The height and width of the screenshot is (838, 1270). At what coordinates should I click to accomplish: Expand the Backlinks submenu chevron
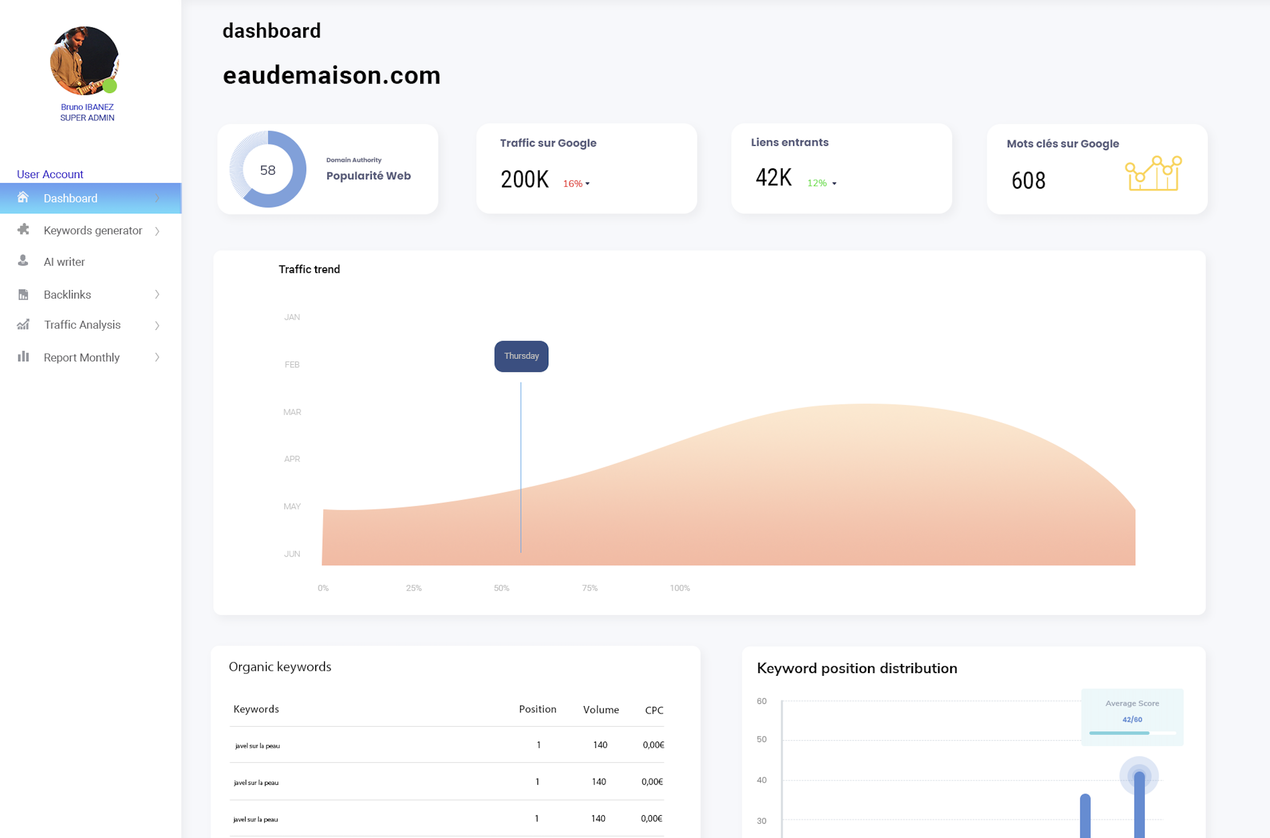pos(157,295)
